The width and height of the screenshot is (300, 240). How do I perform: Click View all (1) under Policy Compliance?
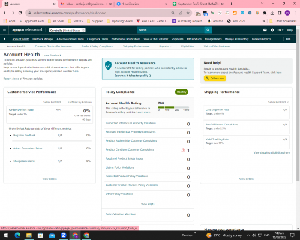point(148,204)
